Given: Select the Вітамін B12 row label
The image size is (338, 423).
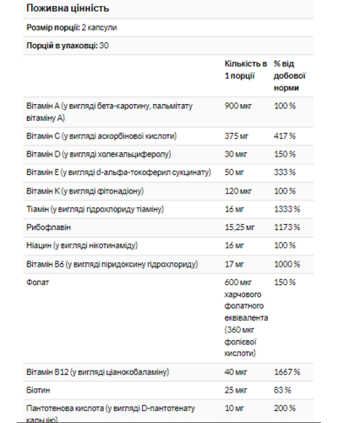Looking at the screenshot, I should tap(98, 372).
